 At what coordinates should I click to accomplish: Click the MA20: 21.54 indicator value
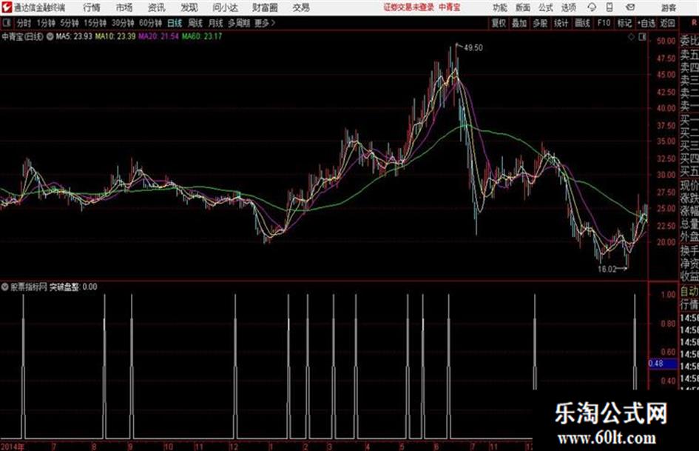159,36
